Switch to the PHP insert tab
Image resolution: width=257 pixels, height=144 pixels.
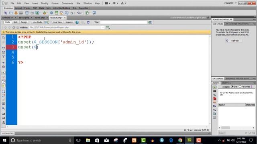pyautogui.click(x=35, y=8)
